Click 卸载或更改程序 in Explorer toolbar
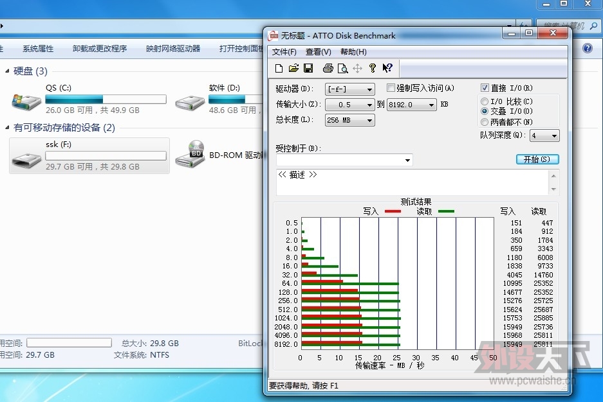The width and height of the screenshot is (603, 402). point(100,48)
